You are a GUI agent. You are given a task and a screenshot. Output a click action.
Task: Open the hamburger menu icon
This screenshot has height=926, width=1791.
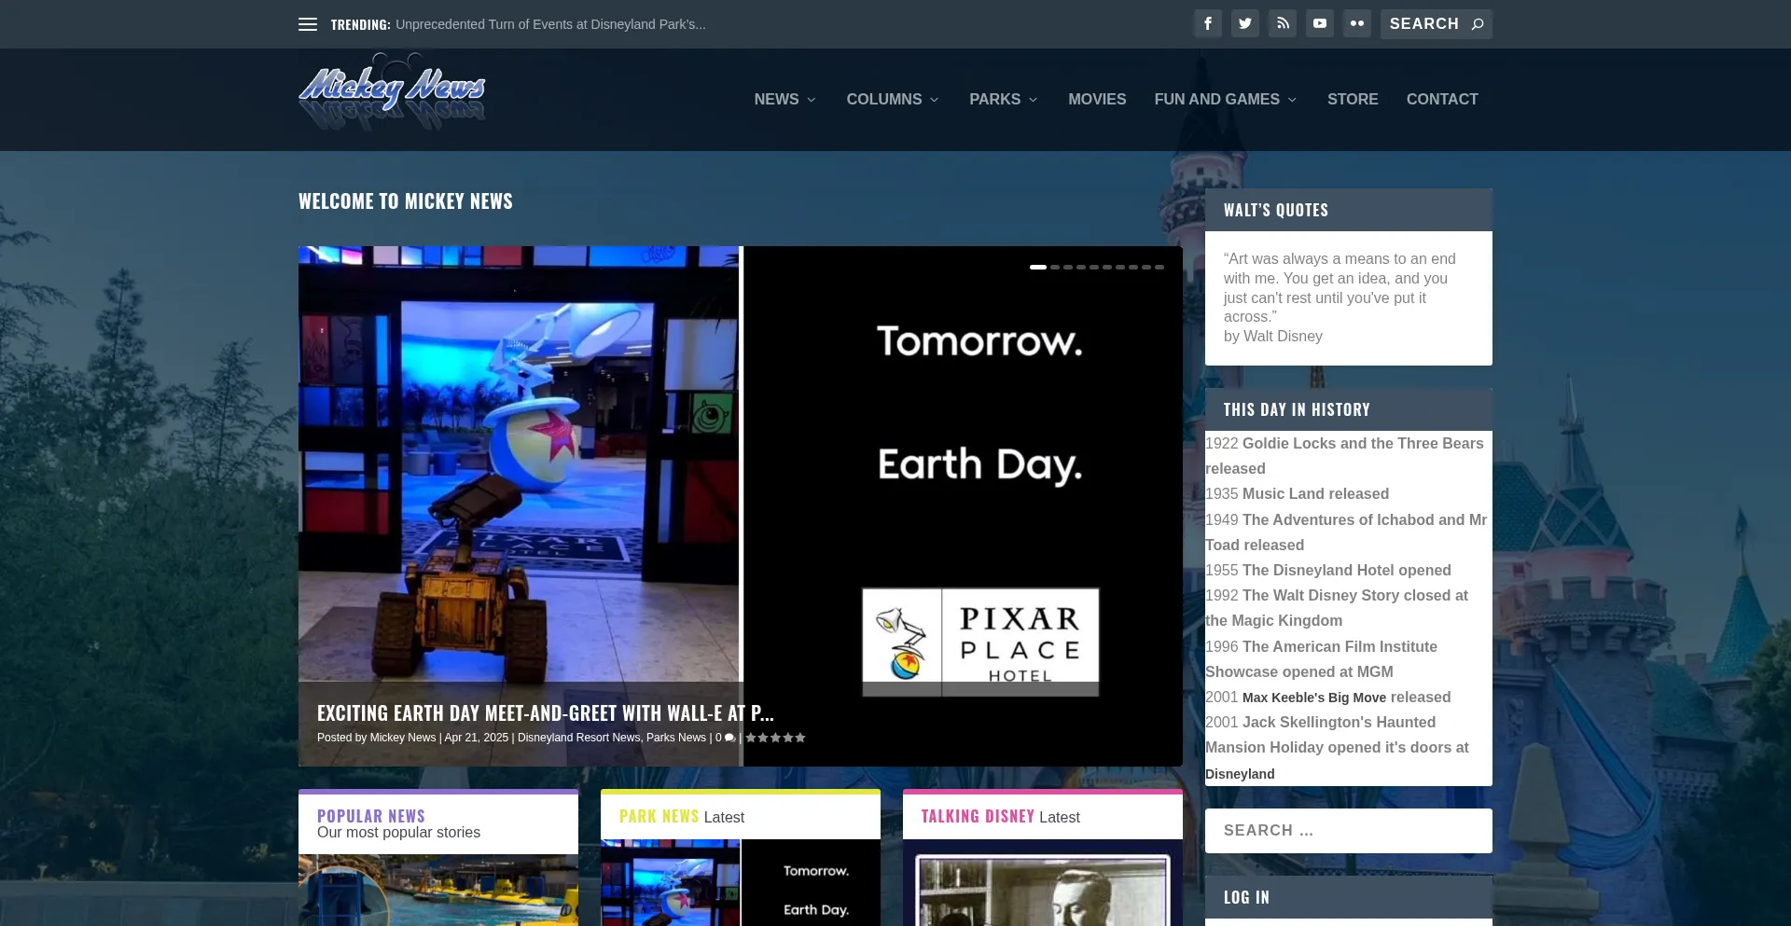pos(308,24)
